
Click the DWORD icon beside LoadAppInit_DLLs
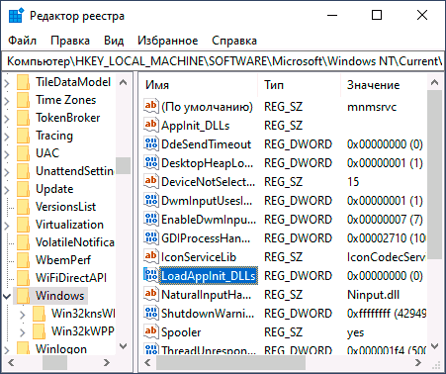[x=151, y=275]
